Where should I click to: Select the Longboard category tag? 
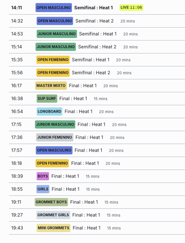click(49, 111)
